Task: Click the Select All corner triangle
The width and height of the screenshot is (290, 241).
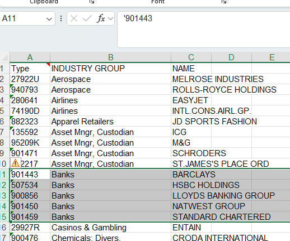Action: point(4,57)
